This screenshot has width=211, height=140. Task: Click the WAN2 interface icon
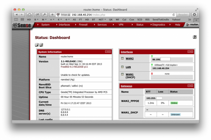pos(122,59)
